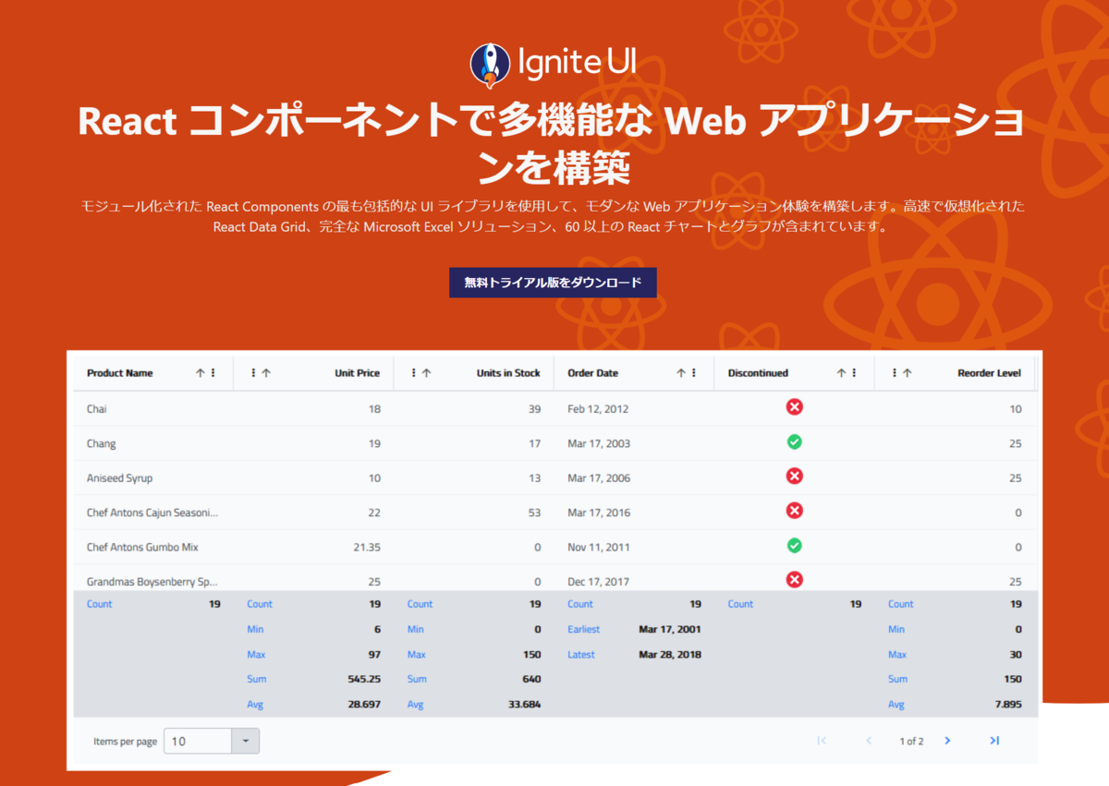Sort Order Date column using arrow icon

(x=681, y=373)
